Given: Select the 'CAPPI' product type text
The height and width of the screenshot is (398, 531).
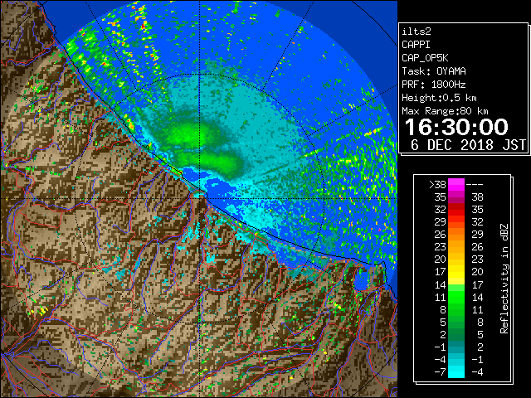Looking at the screenshot, I should point(416,45).
